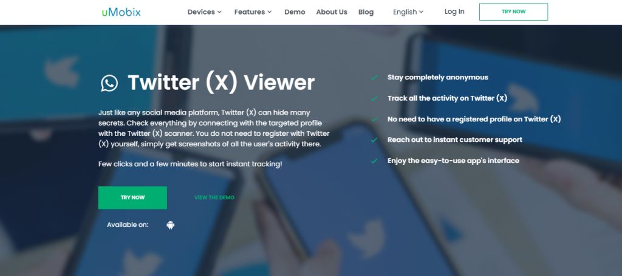This screenshot has width=622, height=276.
Task: Click the Twitter (X) Viewer heading
Action: tap(221, 82)
